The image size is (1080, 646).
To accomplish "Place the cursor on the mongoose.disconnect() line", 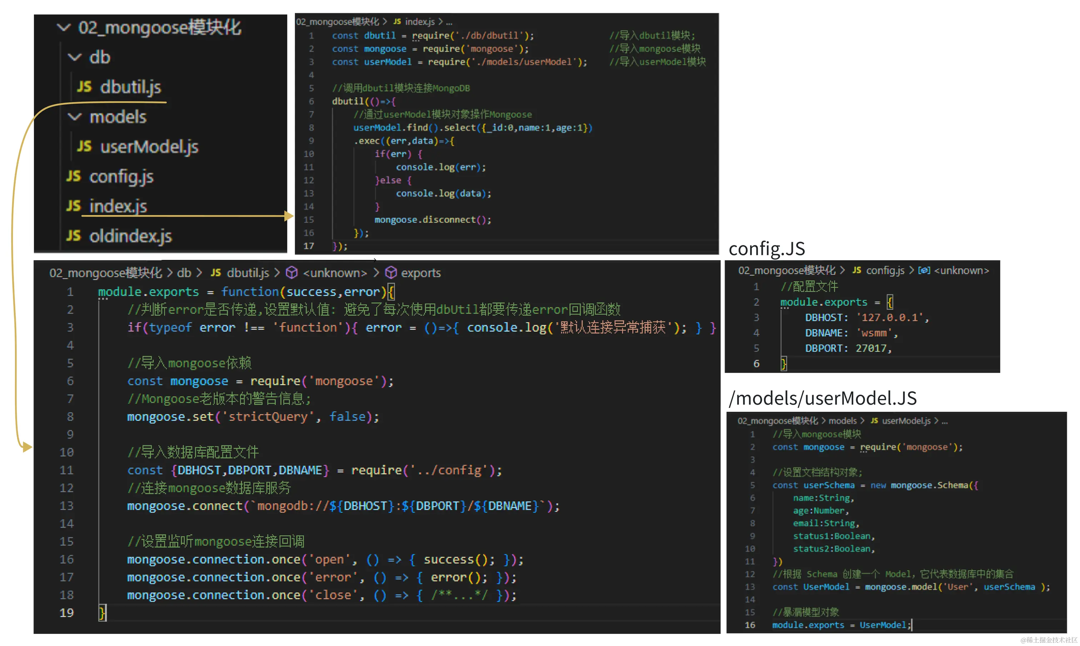I will (x=432, y=219).
